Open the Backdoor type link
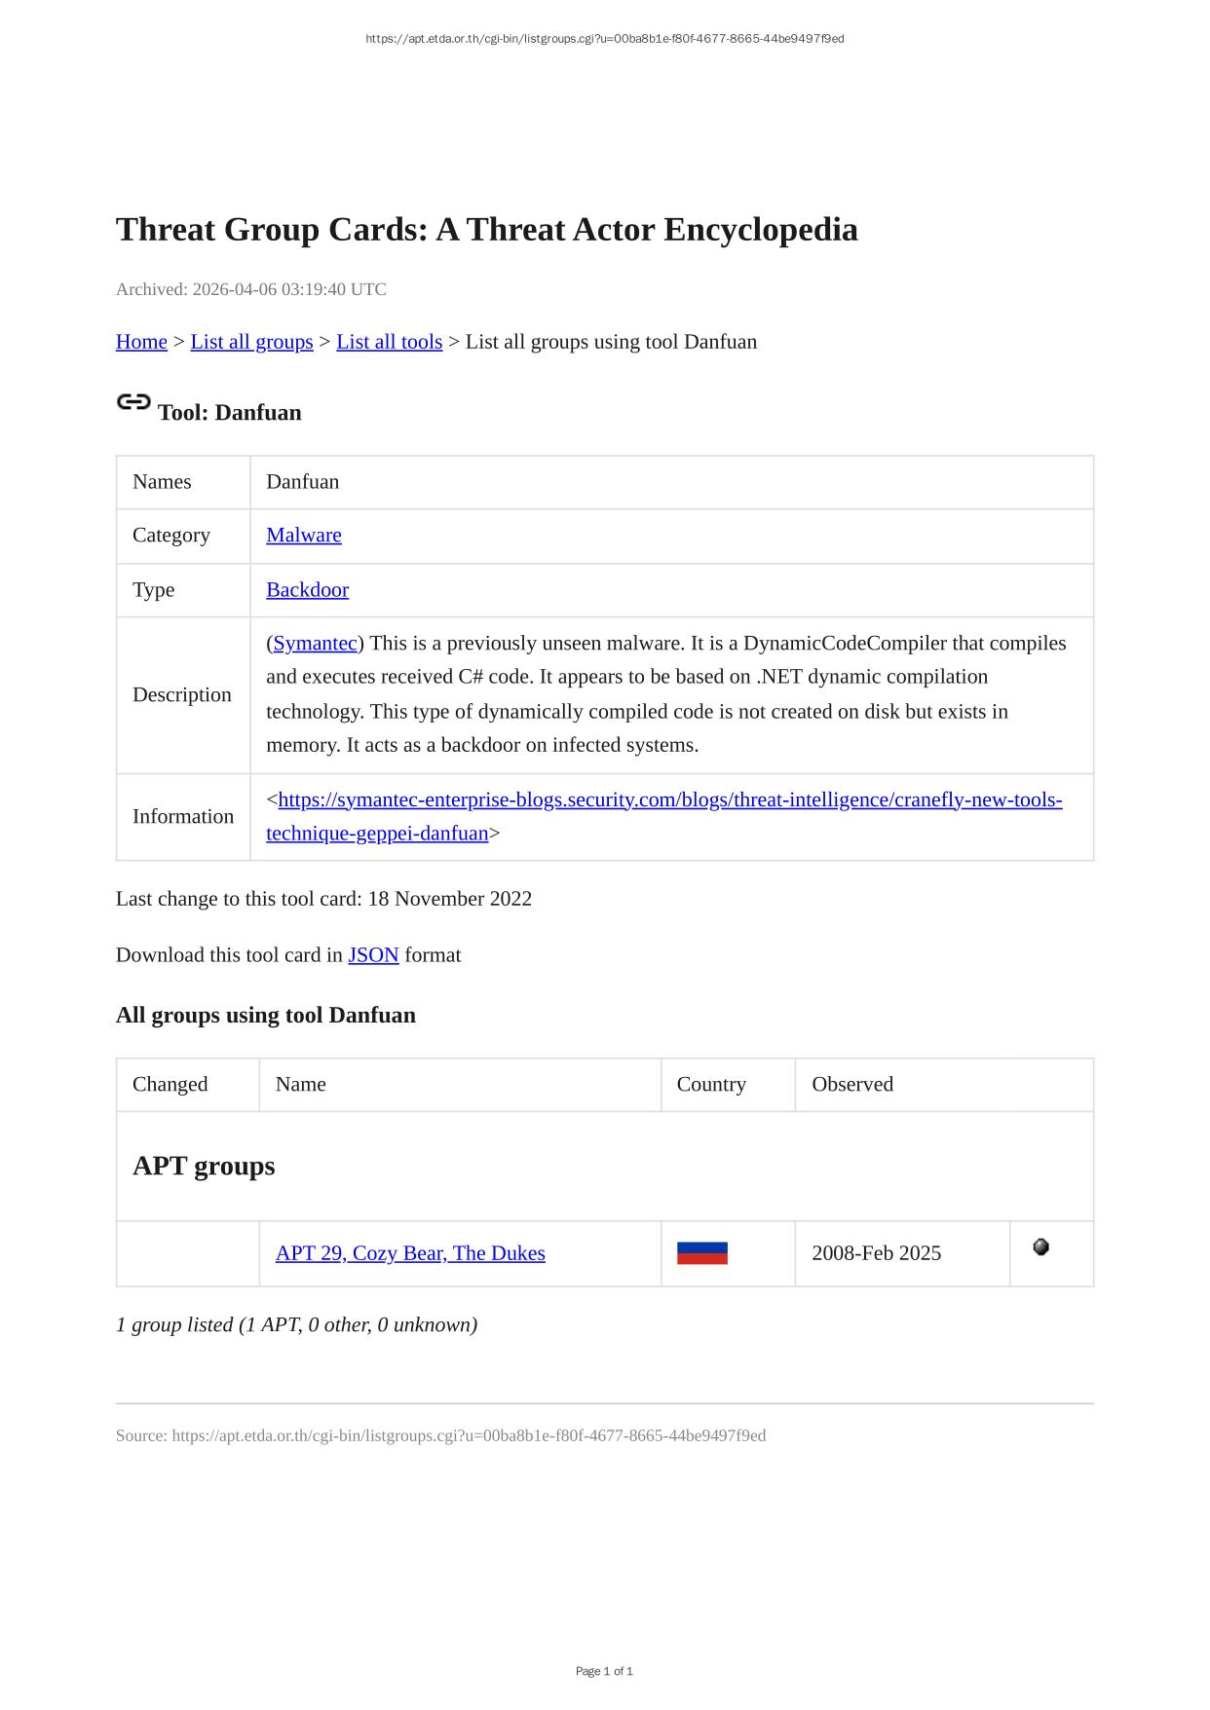This screenshot has width=1210, height=1710. [x=307, y=589]
